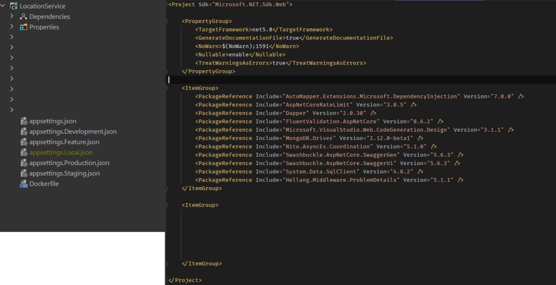Collapse the PropertyGroup block in the editor
This screenshot has width=556, height=285.
click(x=166, y=21)
